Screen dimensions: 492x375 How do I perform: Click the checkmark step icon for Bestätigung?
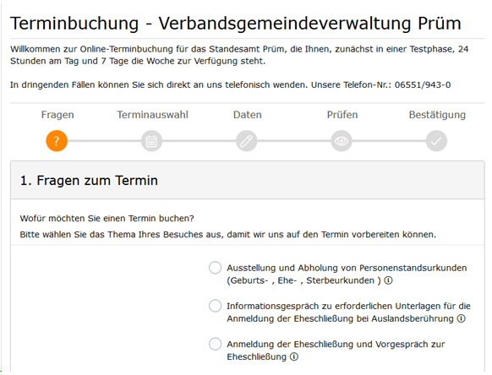click(x=436, y=141)
